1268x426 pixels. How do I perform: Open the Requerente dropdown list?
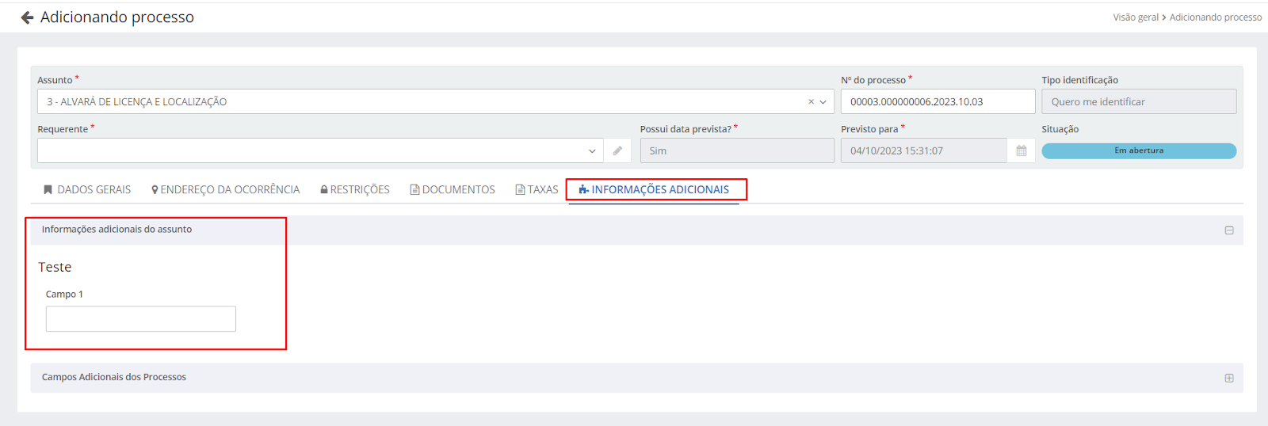tap(591, 150)
